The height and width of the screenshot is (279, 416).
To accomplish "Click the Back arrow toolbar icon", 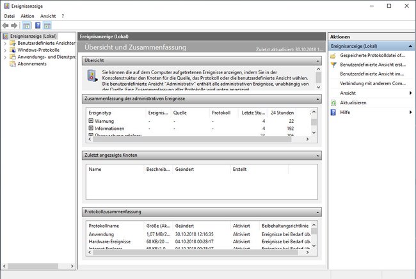I will coord(6,26).
